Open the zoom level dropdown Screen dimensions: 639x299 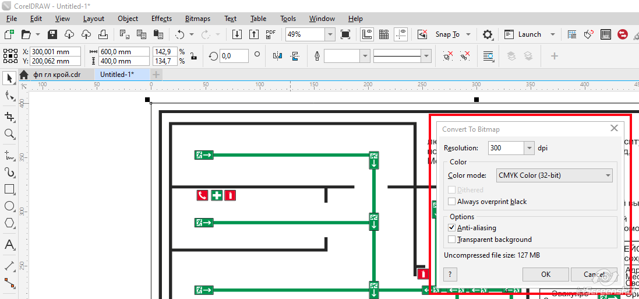330,34
